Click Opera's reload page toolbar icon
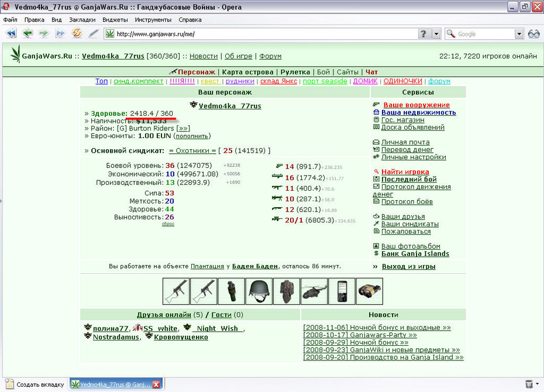The height and width of the screenshot is (392, 544). [77, 33]
